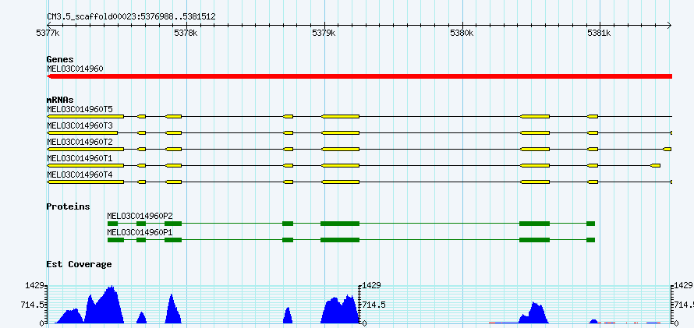Open the mRNAs track heading
Viewport: 694px width, 328px height.
[60, 100]
